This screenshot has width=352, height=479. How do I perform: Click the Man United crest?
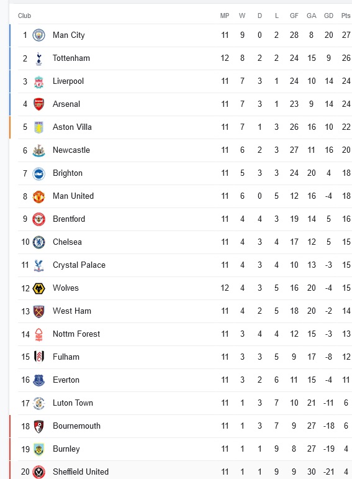pyautogui.click(x=38, y=196)
